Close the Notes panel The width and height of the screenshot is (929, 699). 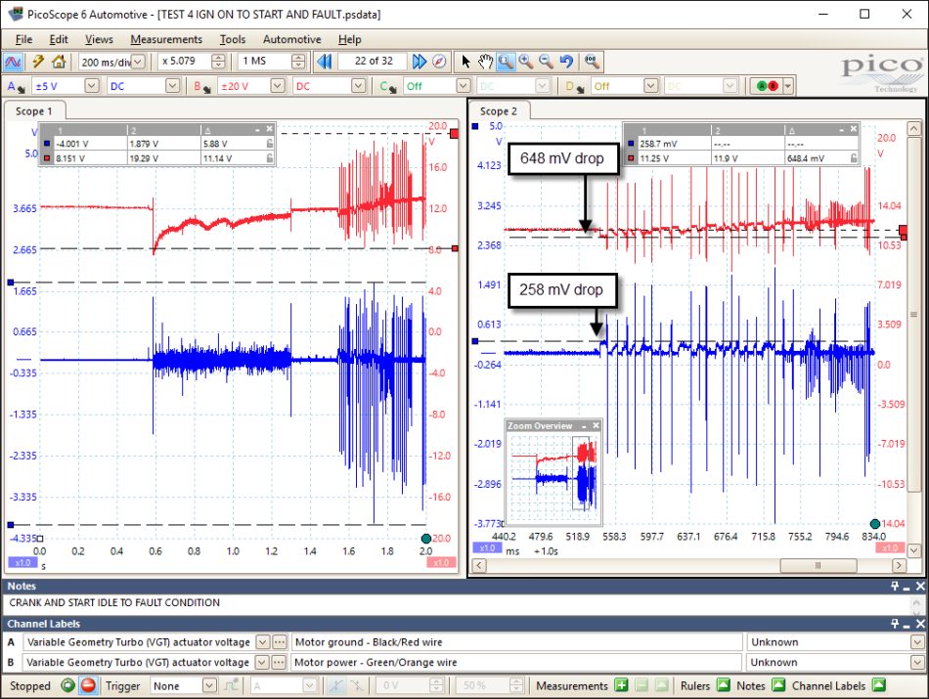pos(920,586)
